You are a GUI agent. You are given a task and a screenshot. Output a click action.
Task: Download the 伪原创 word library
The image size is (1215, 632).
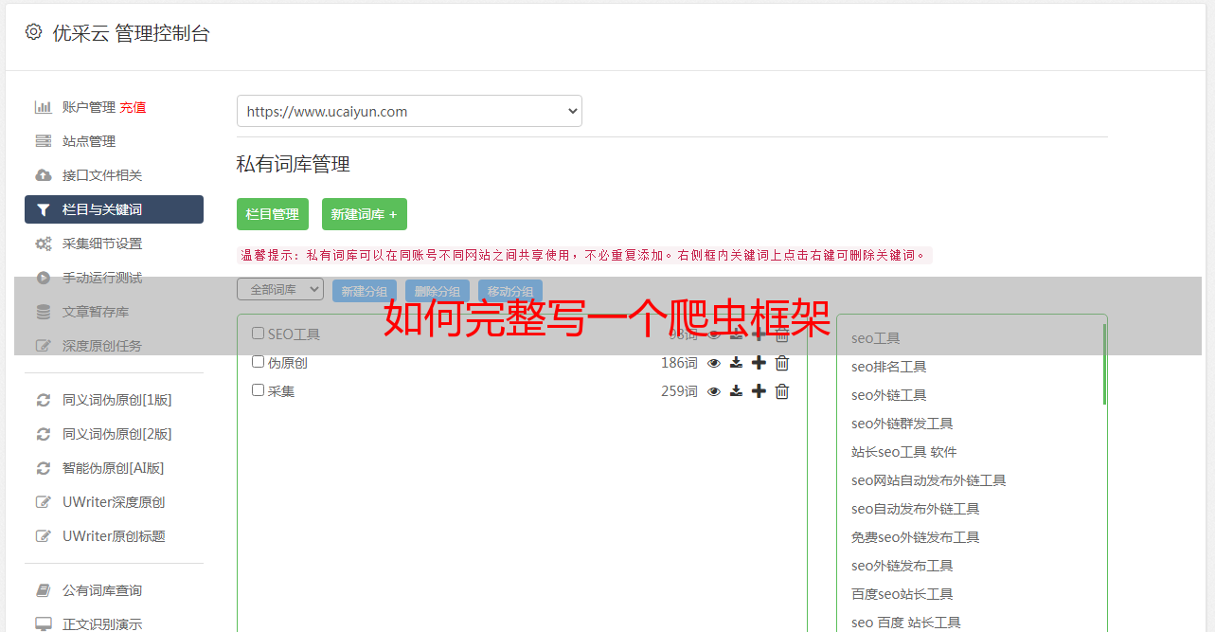[x=736, y=363]
